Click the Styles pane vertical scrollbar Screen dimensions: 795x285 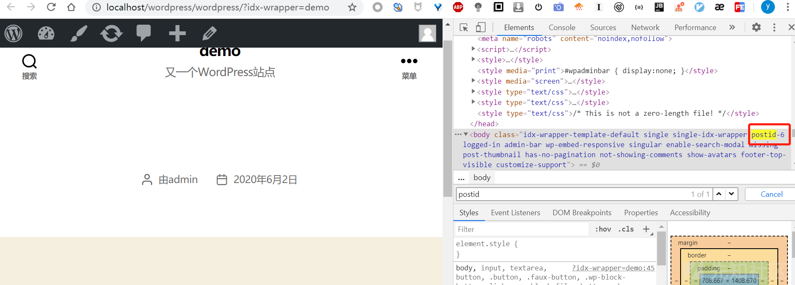pyautogui.click(x=661, y=249)
